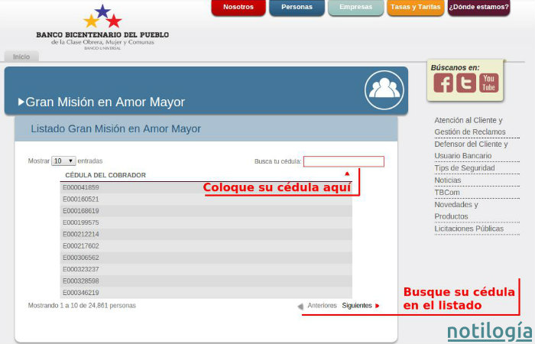Image resolution: width=535 pixels, height=344 pixels.
Task: Open the YouTube icon under Búscanos en
Action: click(x=488, y=83)
